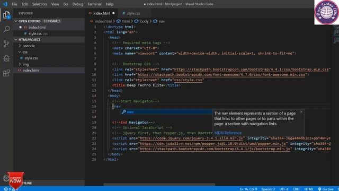Click the EXPLORER panel header
The image size is (339, 191).
coord(26,13)
